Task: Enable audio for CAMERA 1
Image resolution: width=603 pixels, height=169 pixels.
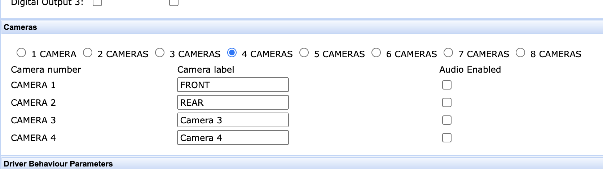Action: [447, 85]
